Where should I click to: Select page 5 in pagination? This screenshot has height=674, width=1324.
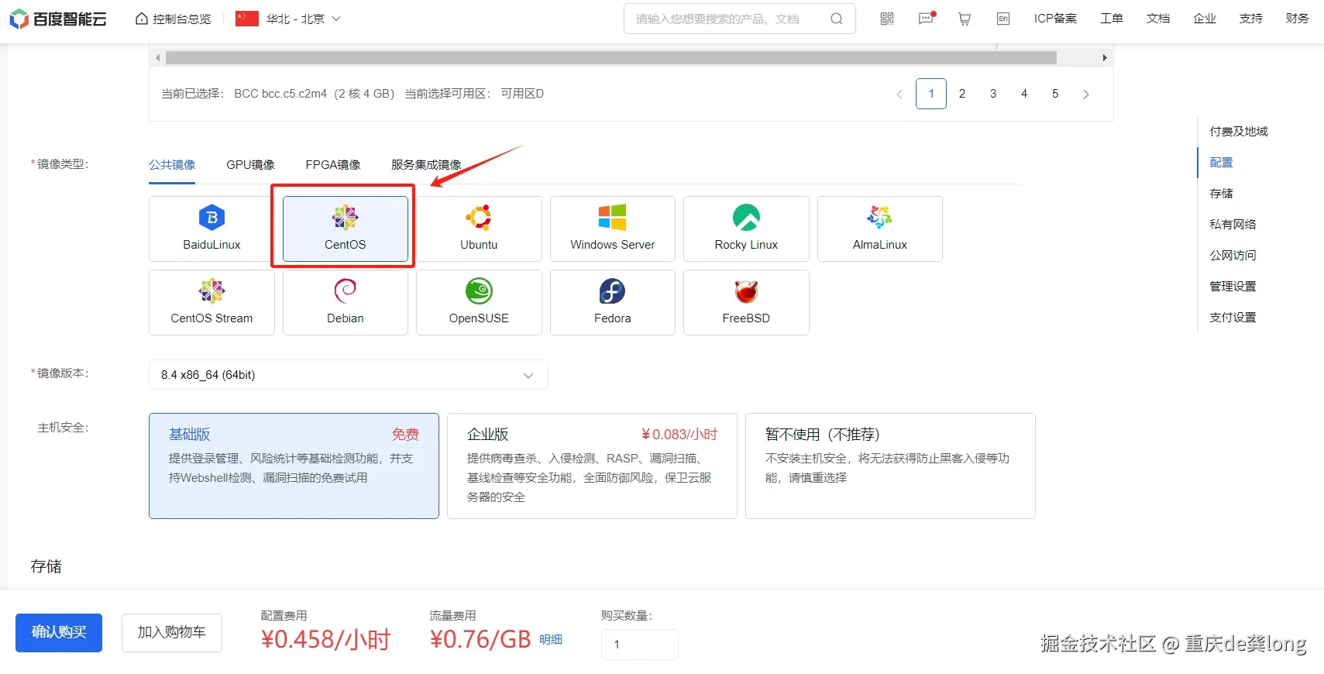click(x=1055, y=94)
